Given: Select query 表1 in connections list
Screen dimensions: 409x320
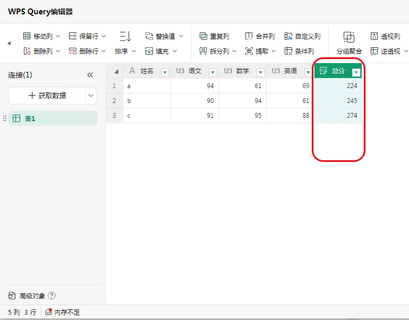Looking at the screenshot, I should [53, 118].
